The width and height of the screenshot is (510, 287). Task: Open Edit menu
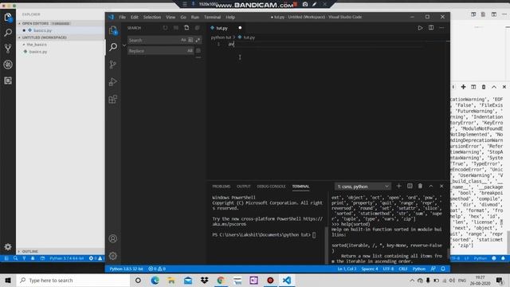pos(135,17)
